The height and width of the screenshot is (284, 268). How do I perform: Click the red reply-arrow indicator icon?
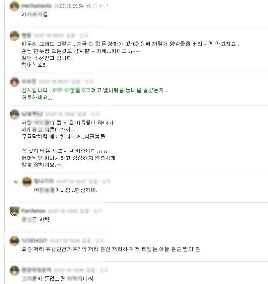15,182
